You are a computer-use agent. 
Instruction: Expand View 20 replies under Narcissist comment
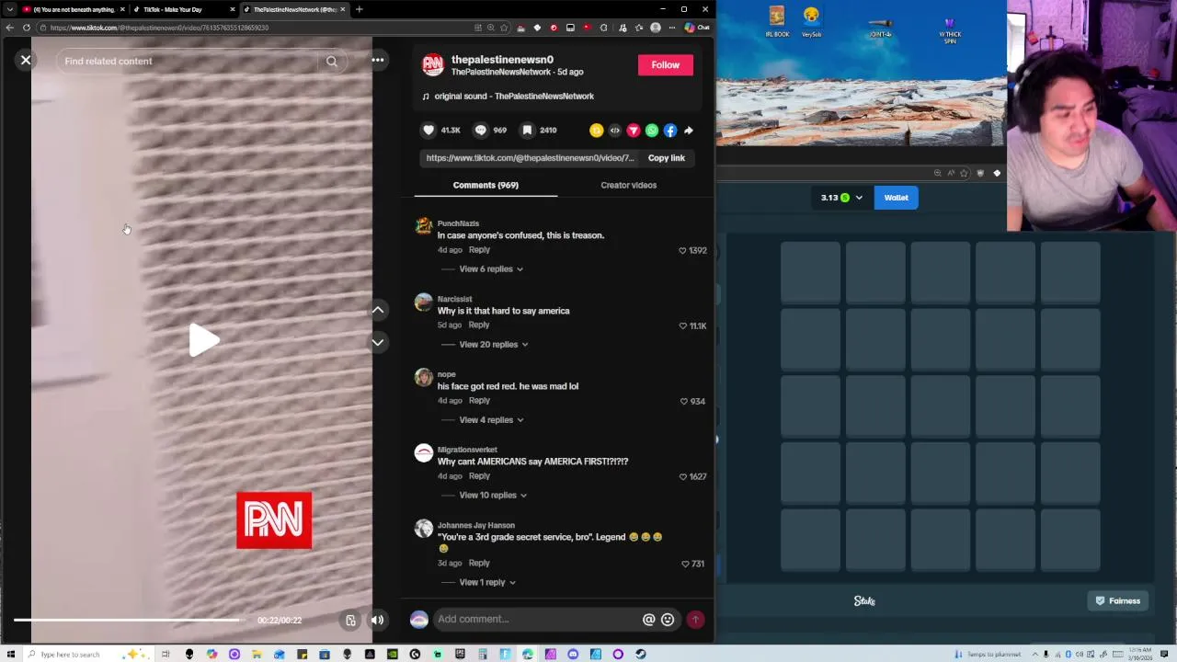[494, 345]
